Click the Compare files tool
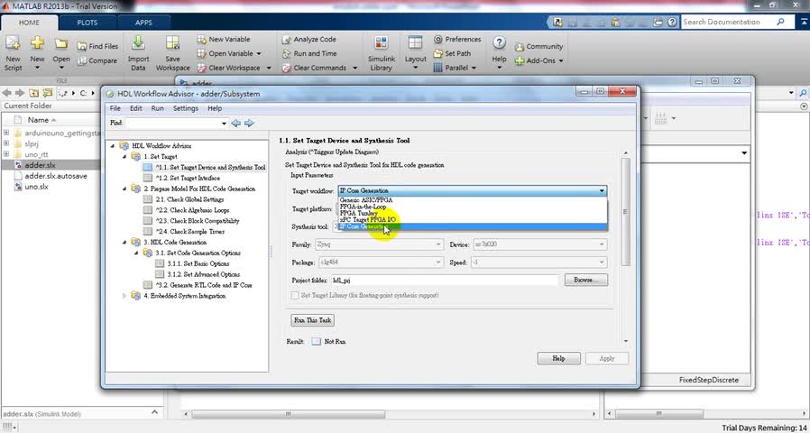 coord(97,60)
